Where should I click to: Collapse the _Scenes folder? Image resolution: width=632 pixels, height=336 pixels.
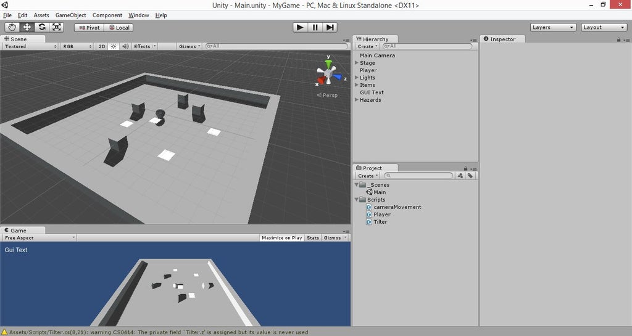point(357,185)
